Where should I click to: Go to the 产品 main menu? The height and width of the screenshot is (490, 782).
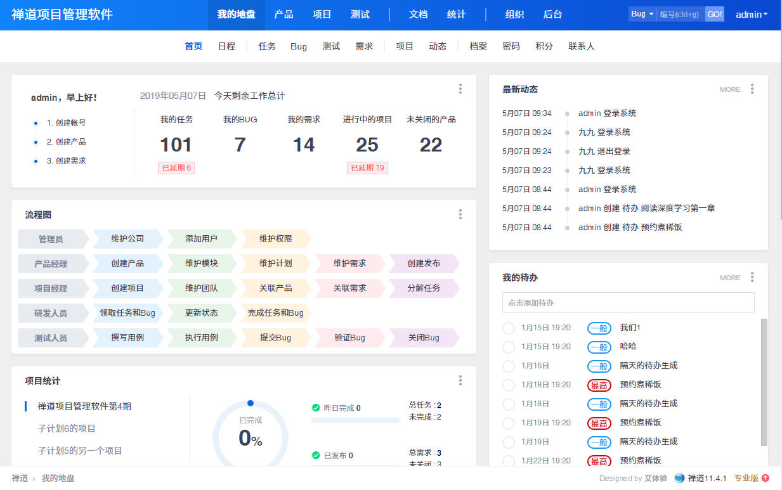[x=283, y=15]
